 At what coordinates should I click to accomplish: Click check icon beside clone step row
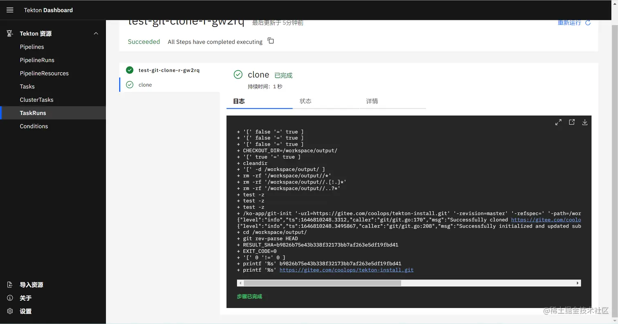(130, 85)
